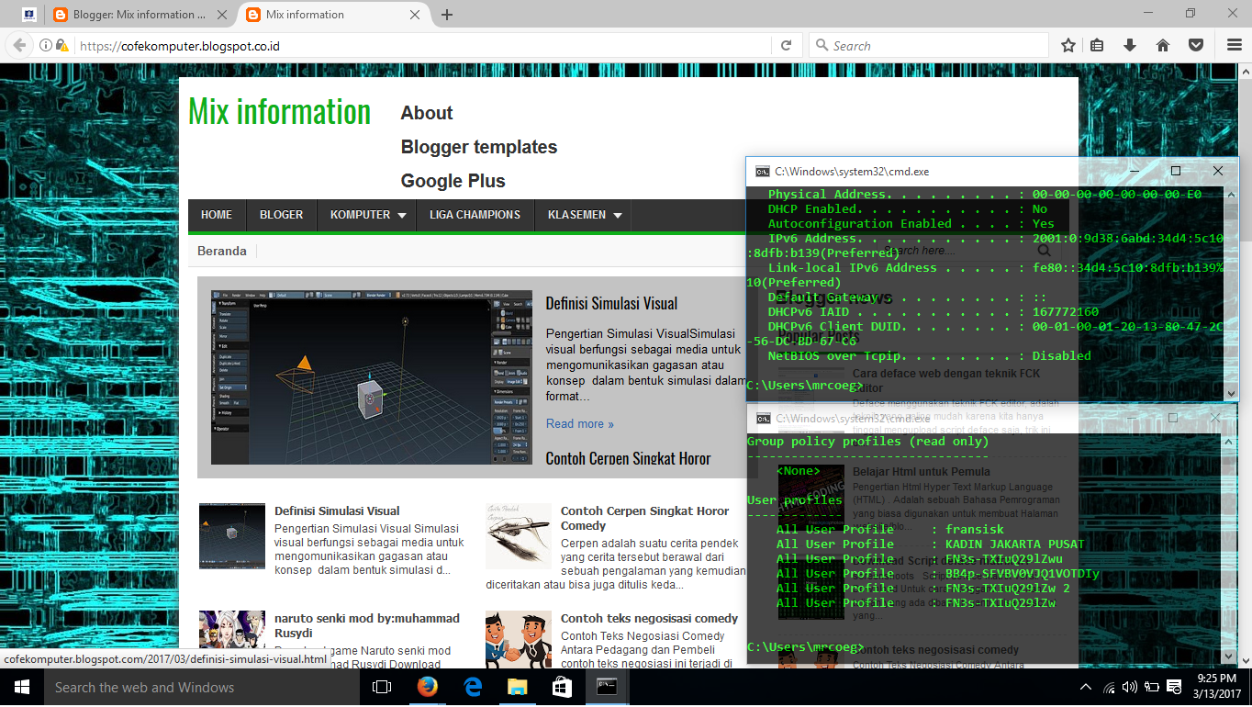Open 'Contoh teks negosisasi comedy' post title in main column
The height and width of the screenshot is (707, 1252).
650,618
